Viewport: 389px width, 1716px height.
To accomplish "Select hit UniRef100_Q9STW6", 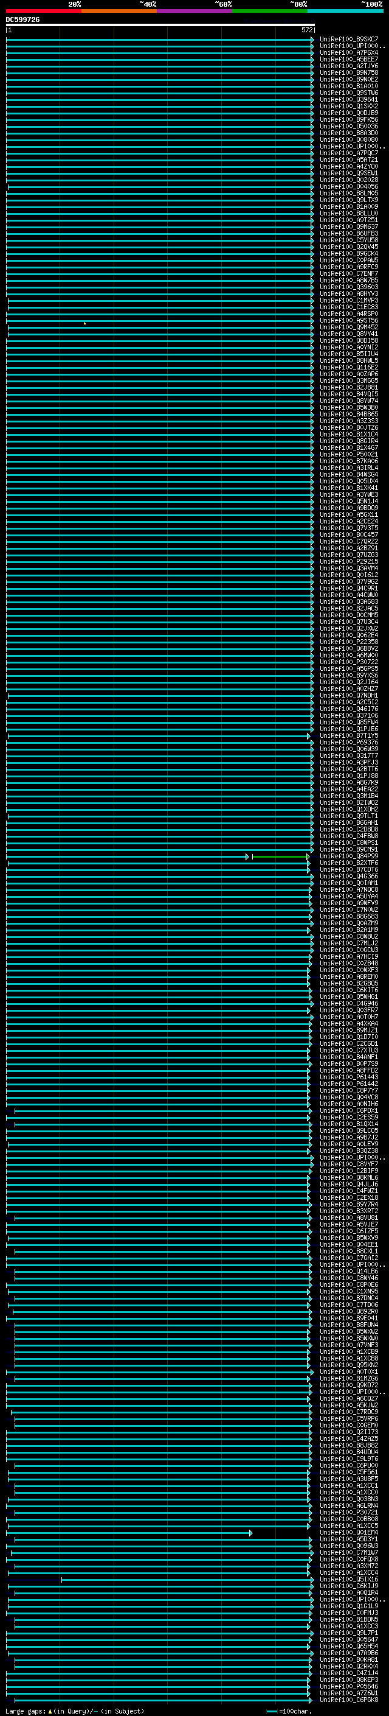I will point(348,93).
